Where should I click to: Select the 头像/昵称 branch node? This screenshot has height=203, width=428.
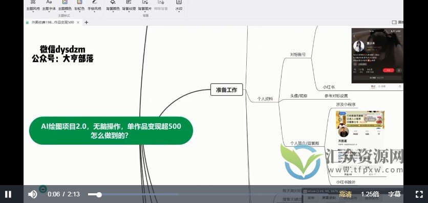pyautogui.click(x=298, y=96)
